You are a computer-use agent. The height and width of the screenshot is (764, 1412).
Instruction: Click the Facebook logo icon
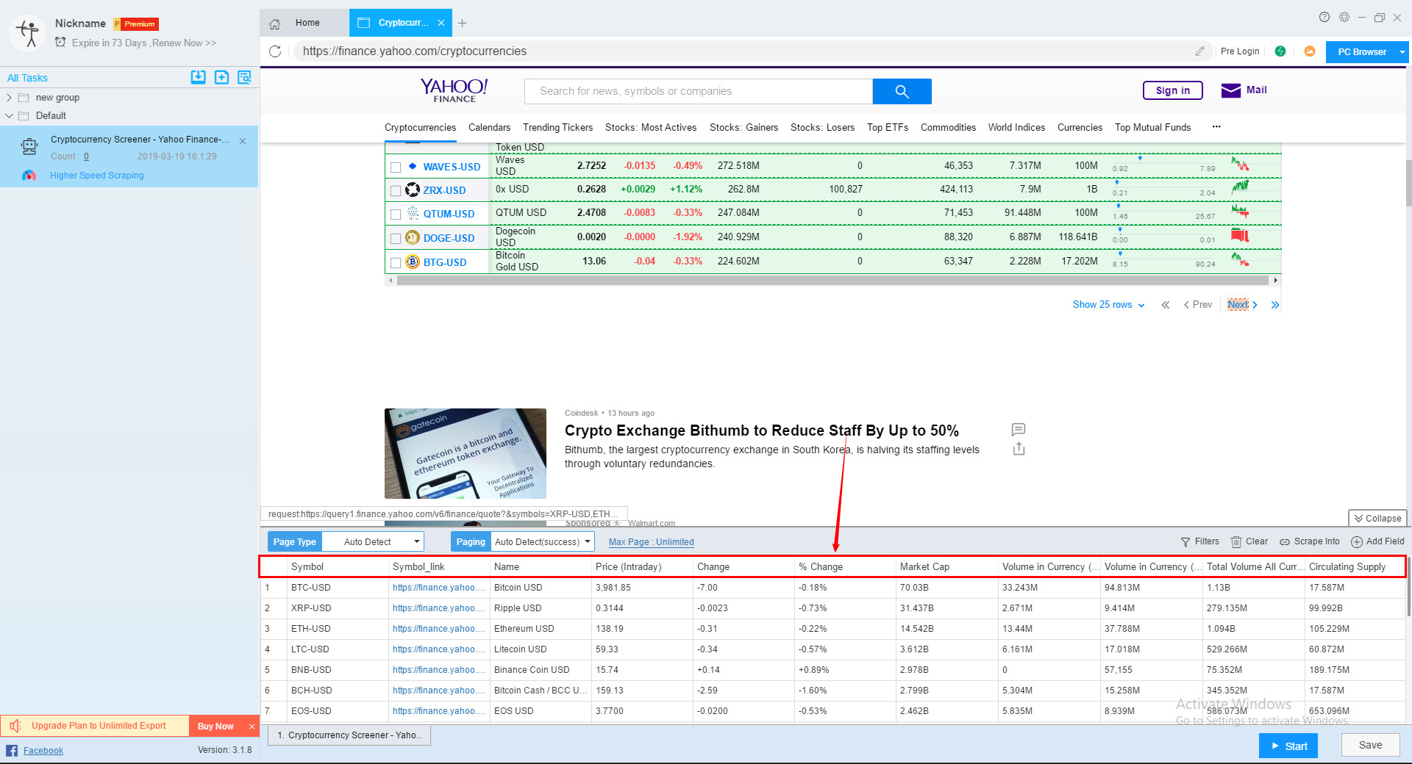[12, 750]
